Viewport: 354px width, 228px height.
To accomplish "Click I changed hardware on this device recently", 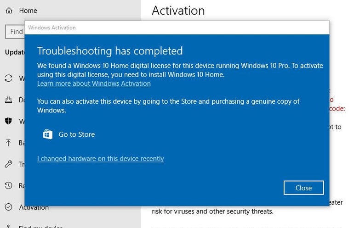I will point(101,158).
